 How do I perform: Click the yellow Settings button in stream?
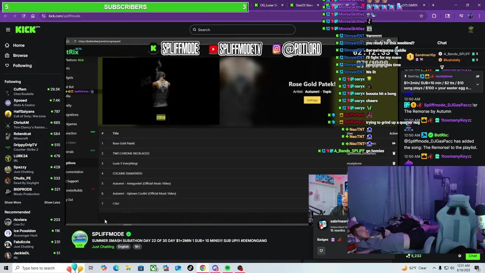tap(312, 100)
